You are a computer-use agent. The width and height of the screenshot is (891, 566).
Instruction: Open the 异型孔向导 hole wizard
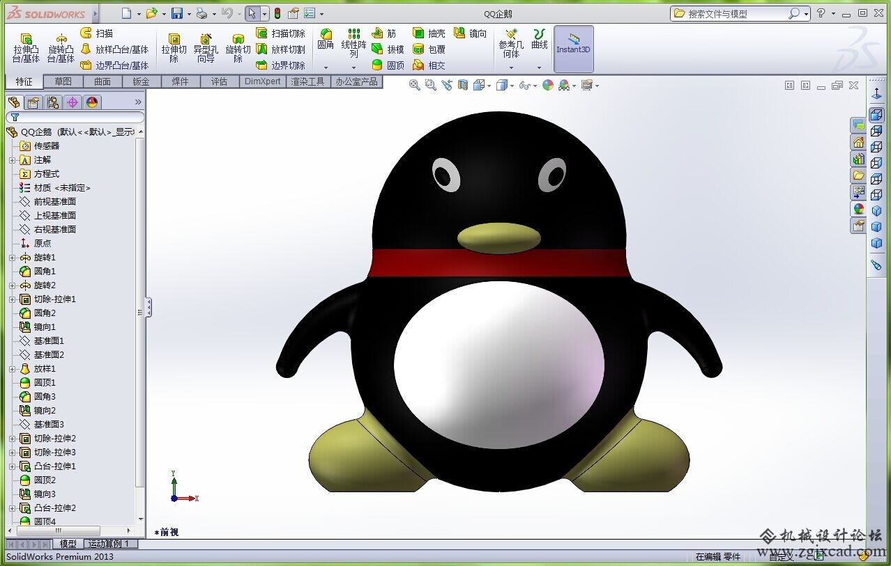(206, 48)
